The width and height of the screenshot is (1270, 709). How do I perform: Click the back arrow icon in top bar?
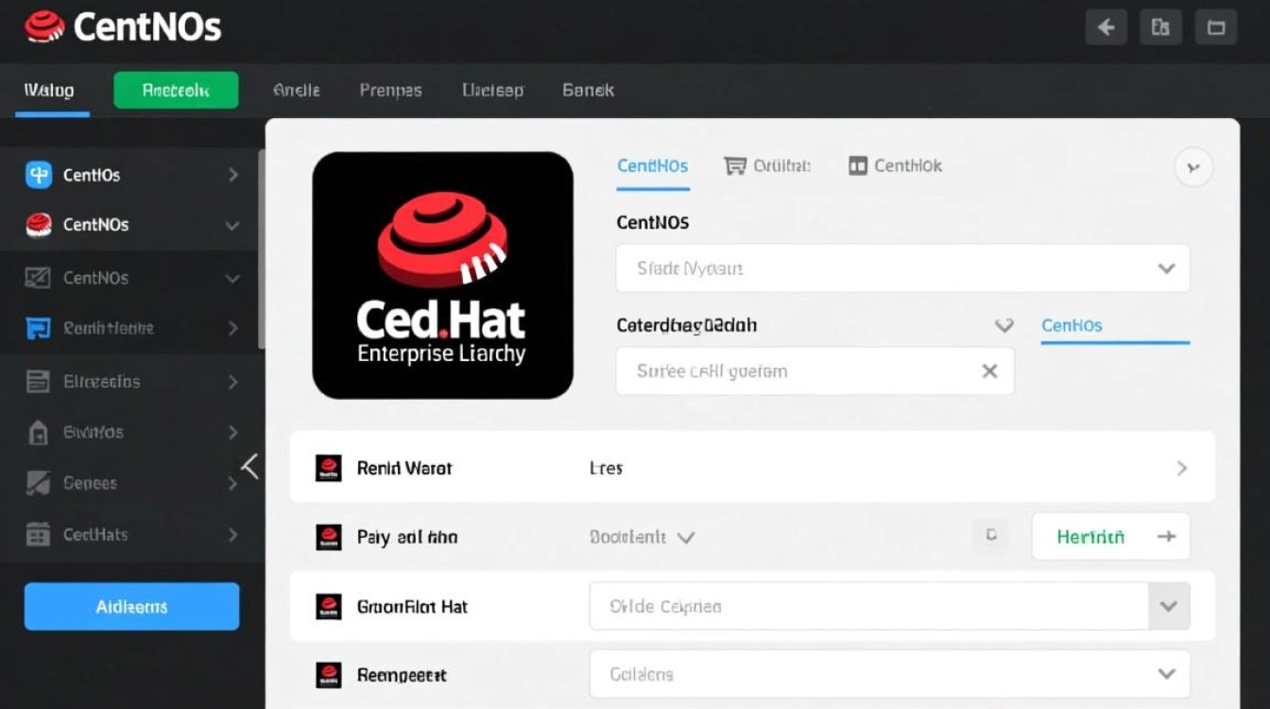click(1105, 27)
